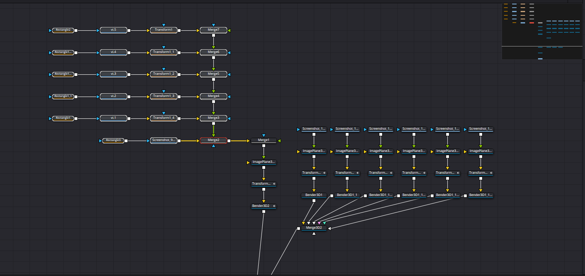
Task: Click the pink input arrow on Merge3D2
Action: click(319, 223)
